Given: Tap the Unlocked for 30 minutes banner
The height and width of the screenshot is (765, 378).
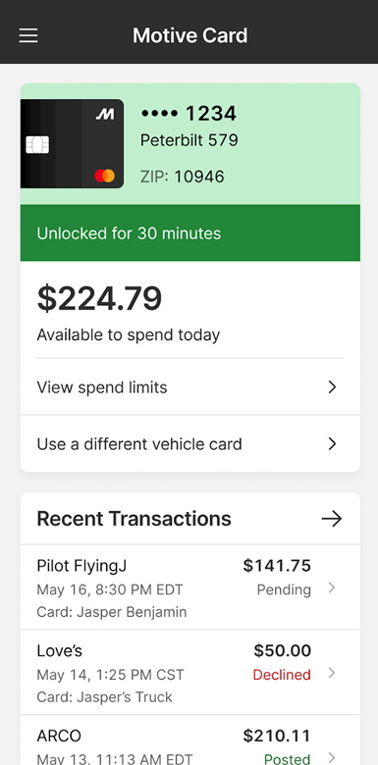Looking at the screenshot, I should [190, 232].
